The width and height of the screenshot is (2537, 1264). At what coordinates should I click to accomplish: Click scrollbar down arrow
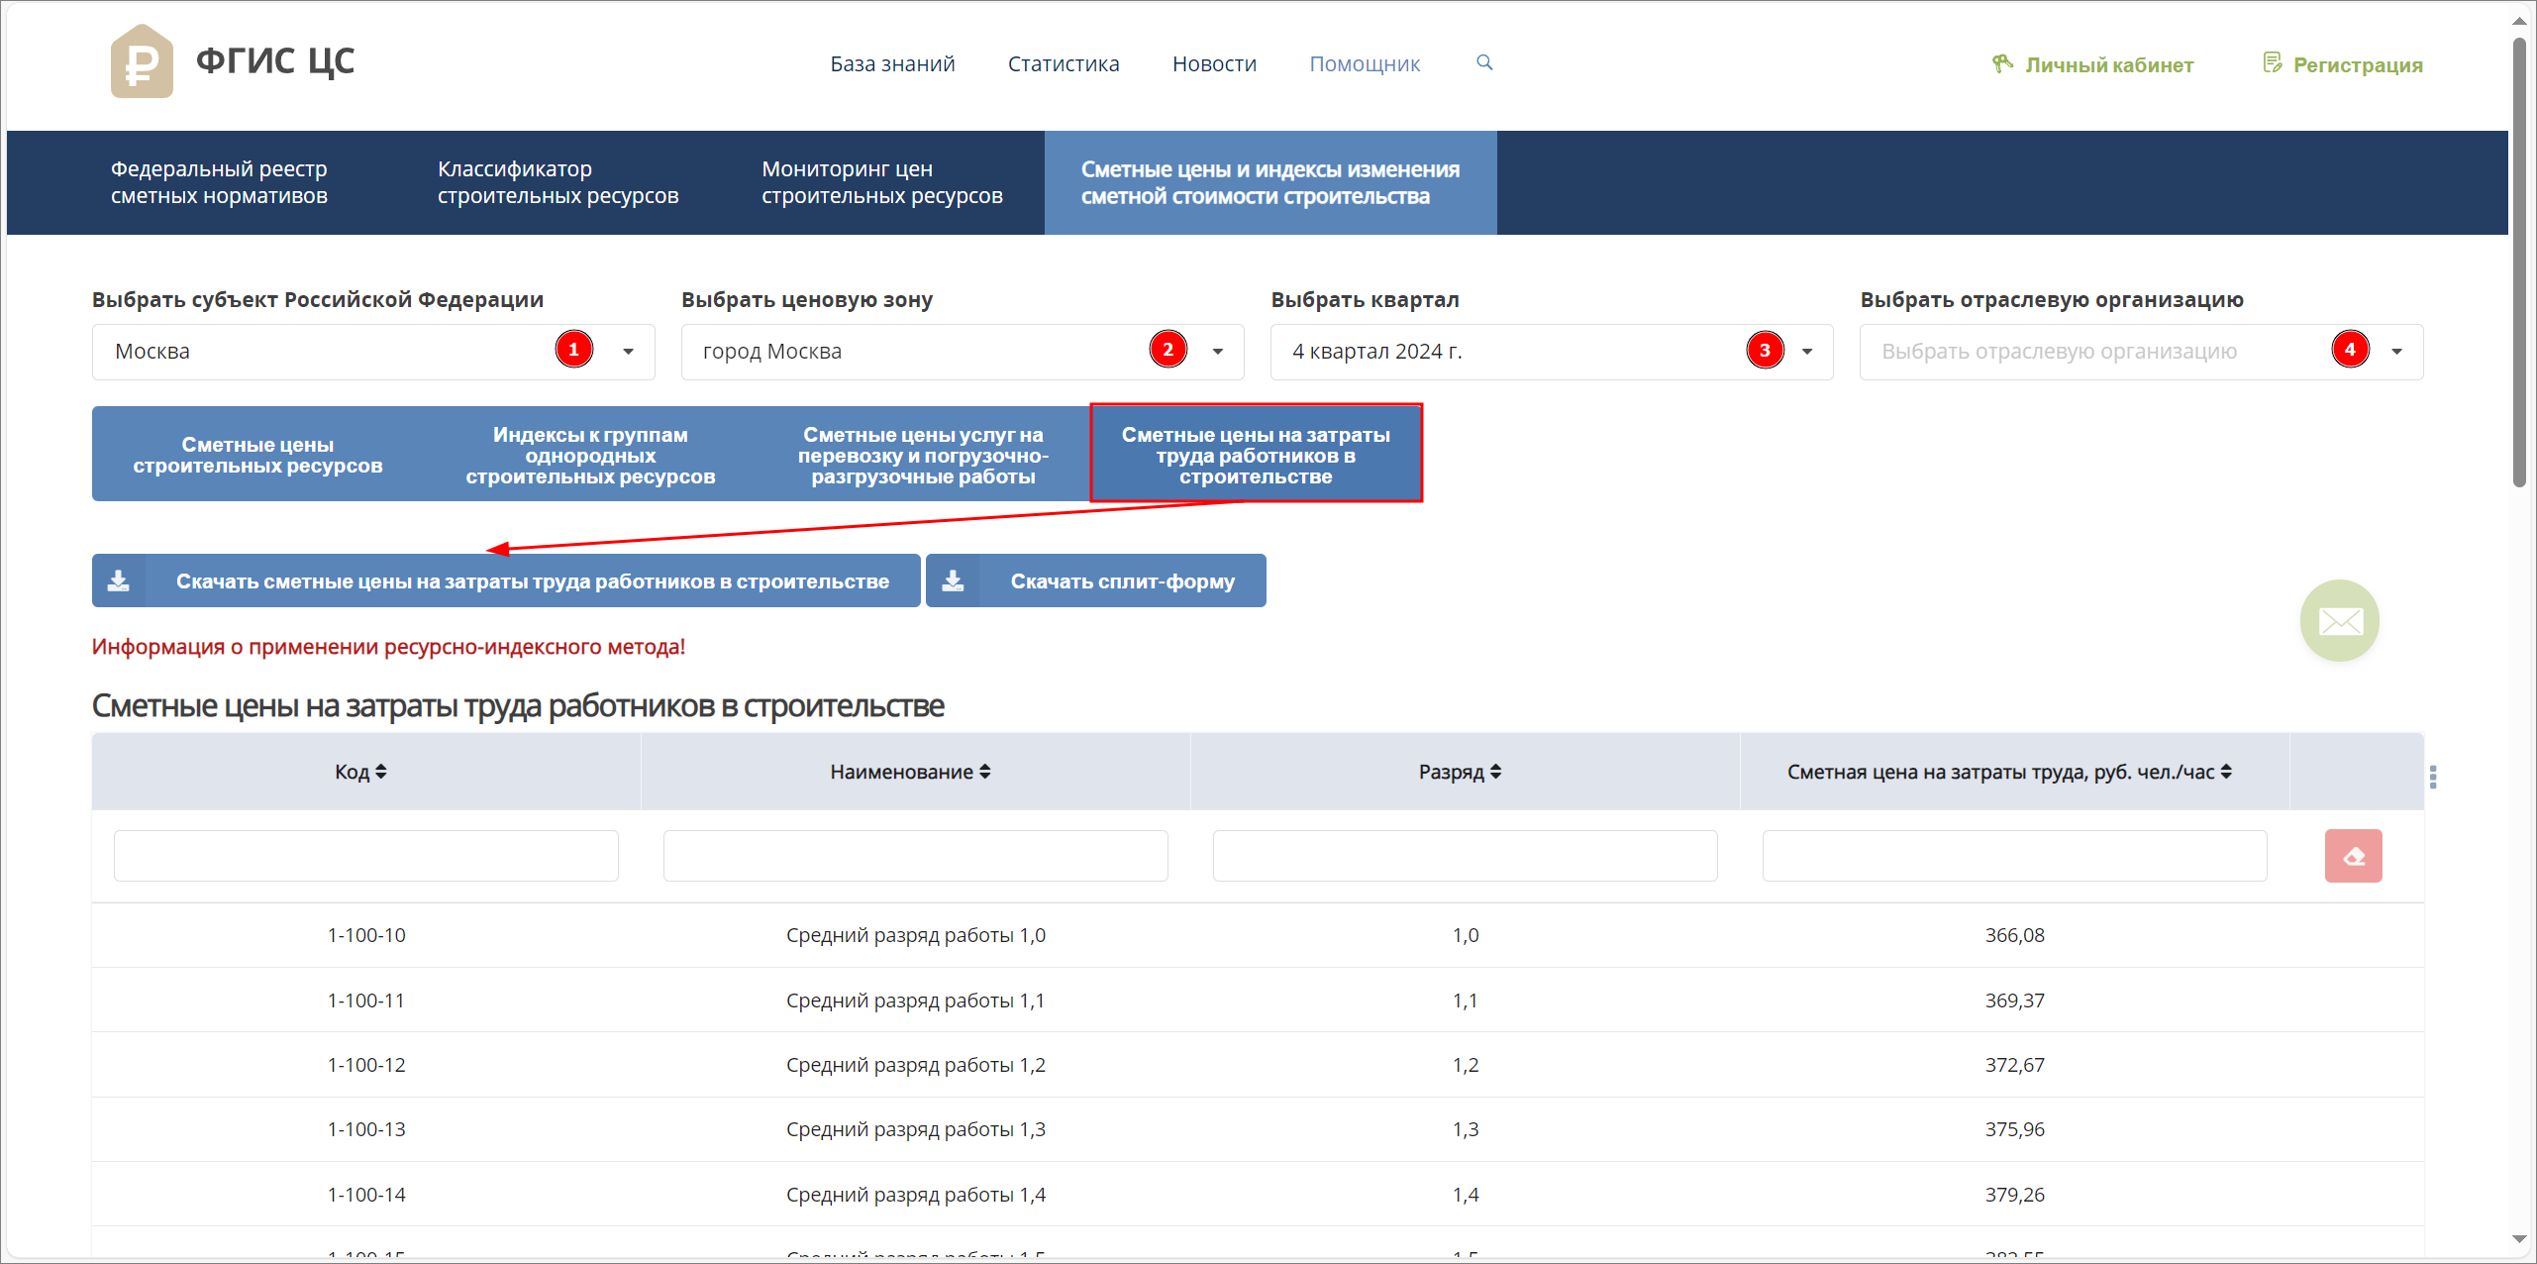point(2520,1239)
